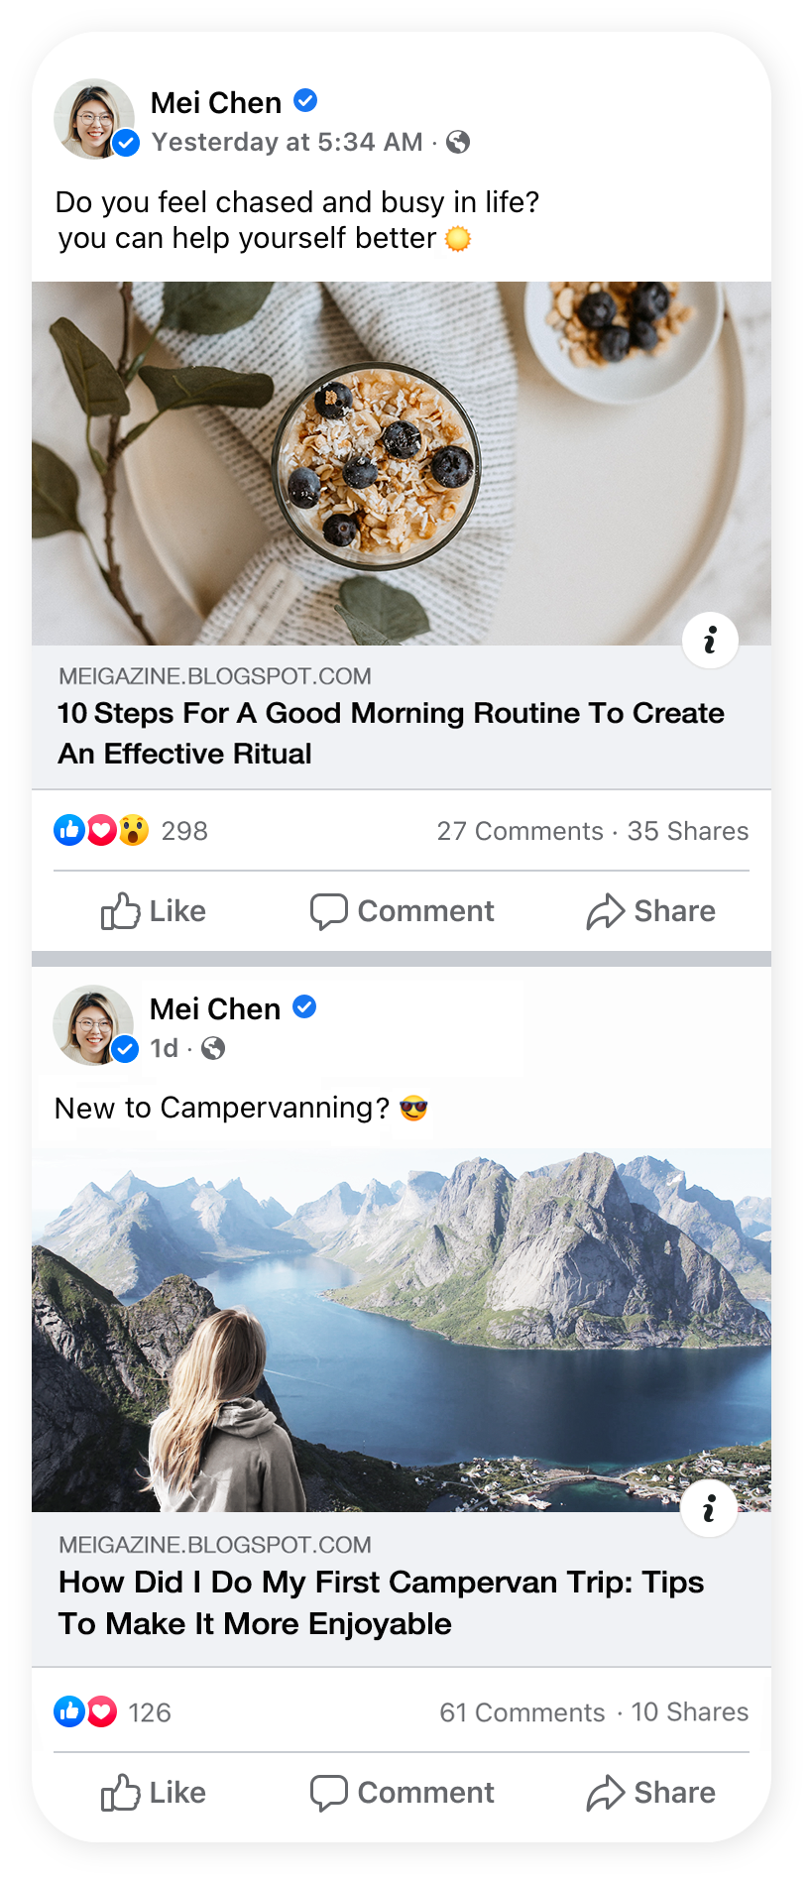Open Mei Chen's profile picture on first post
This screenshot has width=811, height=1882.
point(93,119)
